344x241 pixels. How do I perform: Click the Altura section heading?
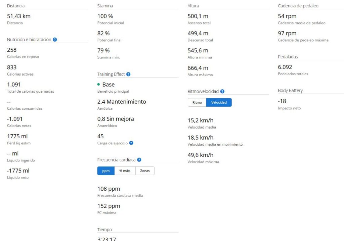(x=193, y=6)
